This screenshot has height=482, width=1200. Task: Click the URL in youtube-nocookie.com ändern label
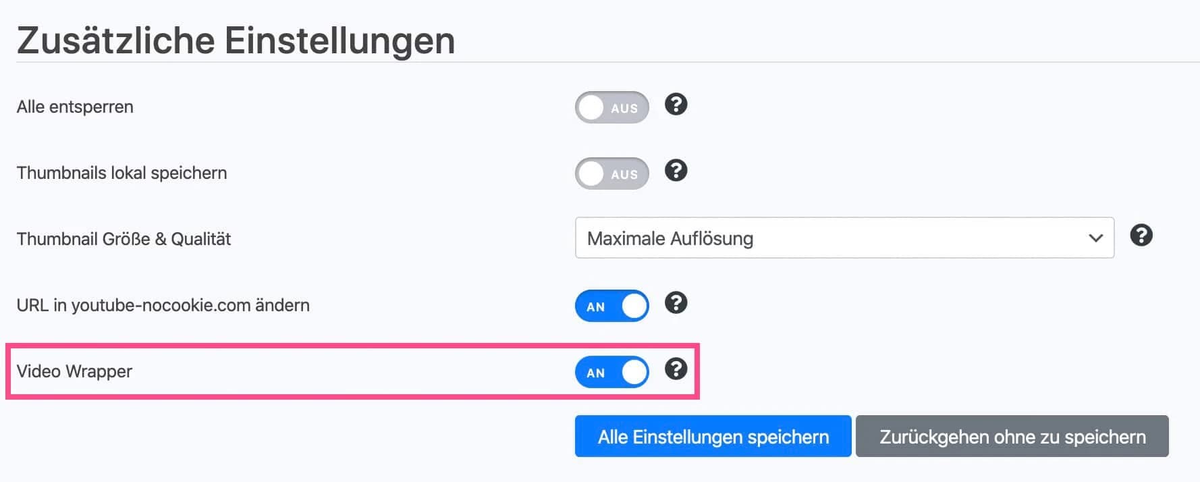pyautogui.click(x=163, y=304)
